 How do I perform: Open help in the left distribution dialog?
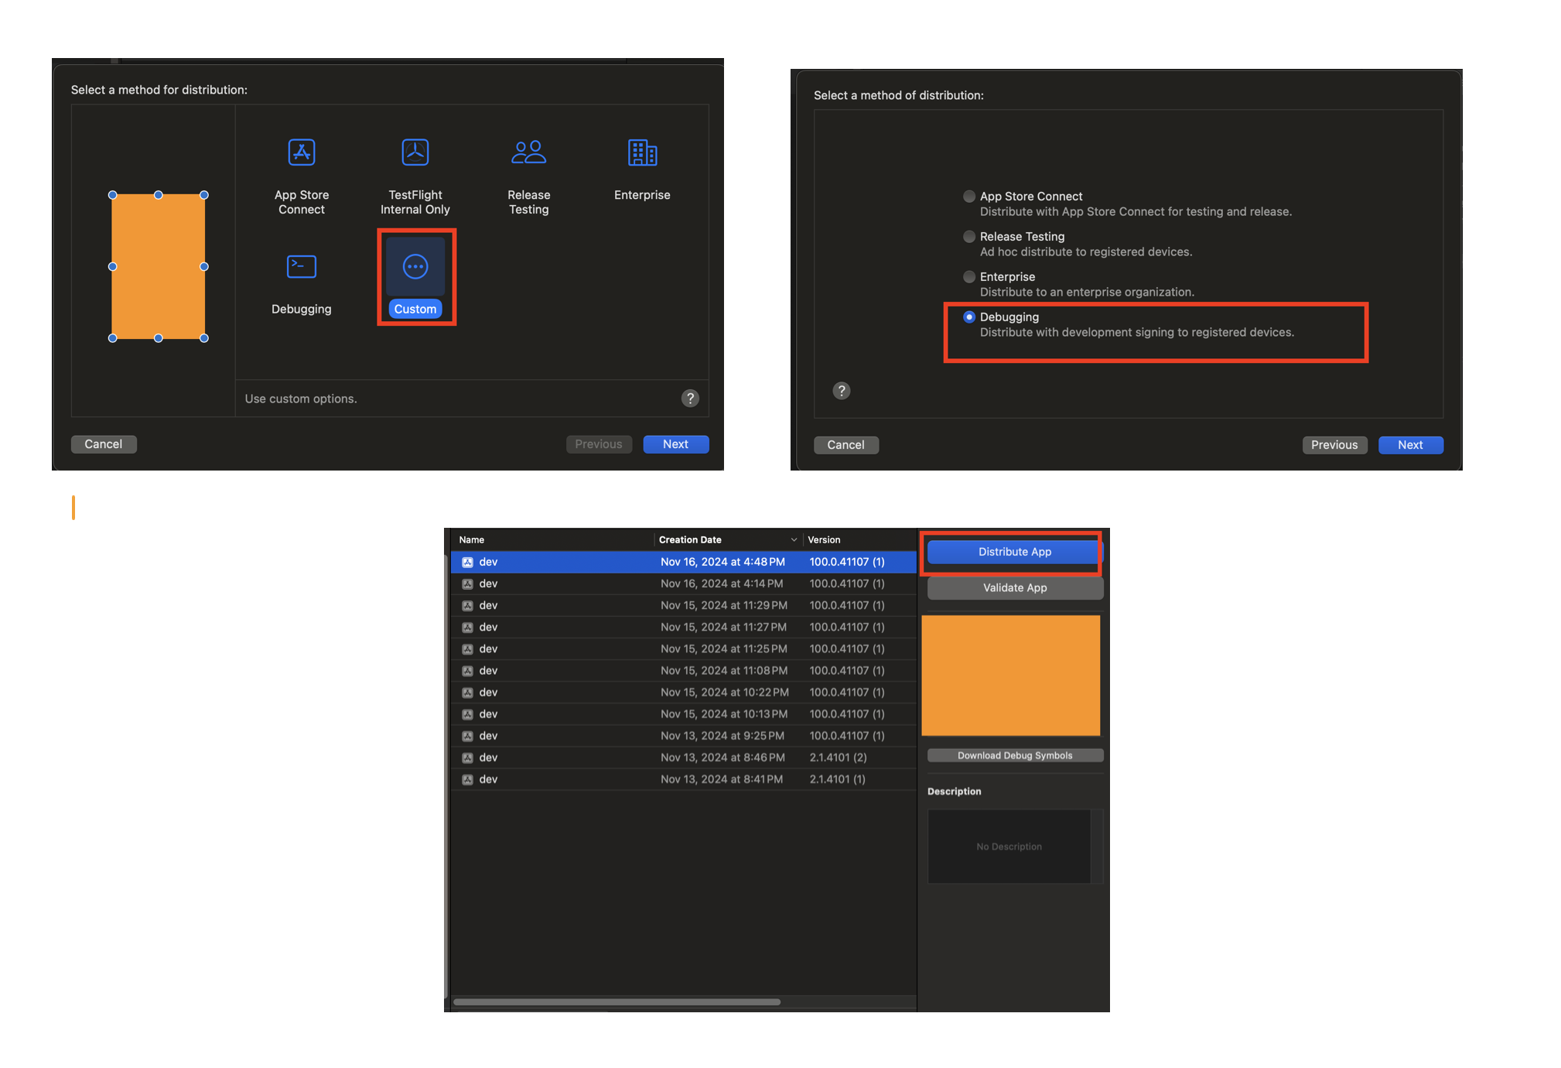click(690, 399)
